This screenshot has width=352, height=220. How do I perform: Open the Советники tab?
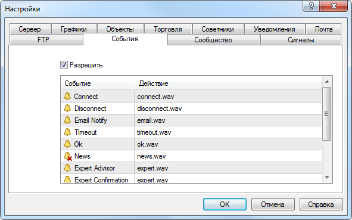coord(218,29)
